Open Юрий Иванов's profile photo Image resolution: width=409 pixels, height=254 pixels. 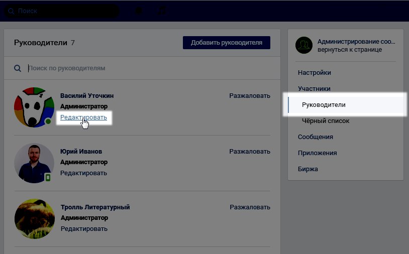coord(34,163)
